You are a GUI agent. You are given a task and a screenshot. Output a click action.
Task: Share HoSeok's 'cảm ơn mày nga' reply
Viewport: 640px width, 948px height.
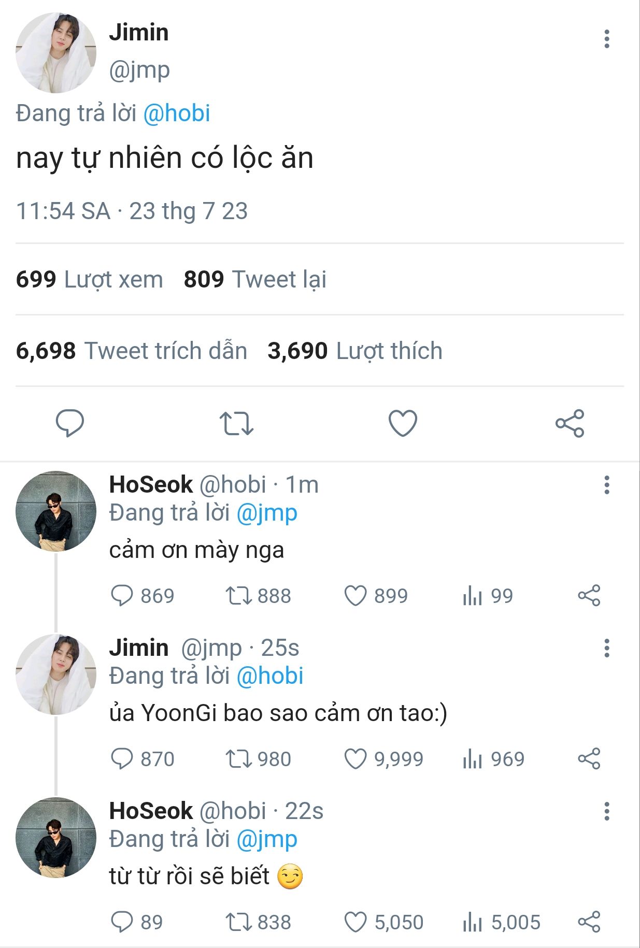[589, 596]
